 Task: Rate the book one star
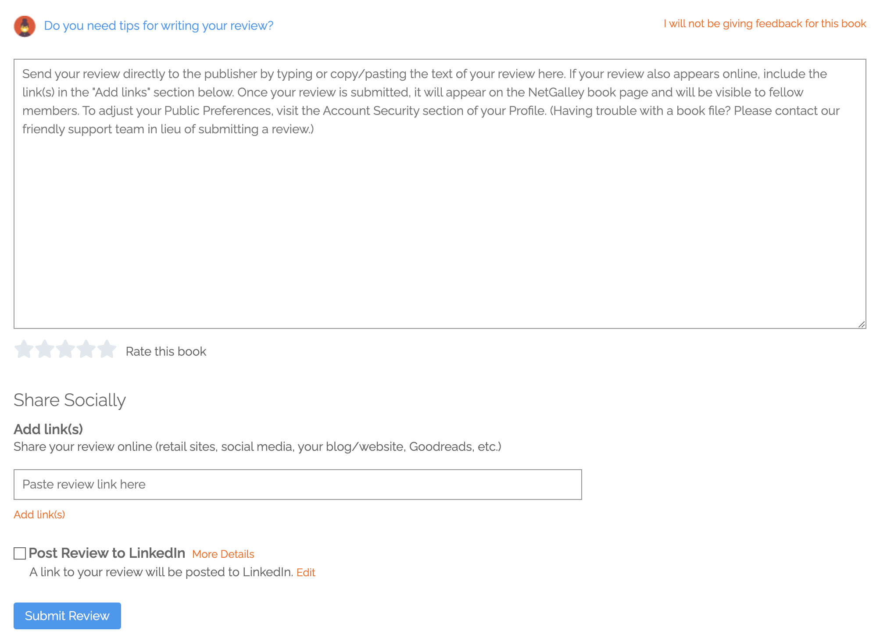(x=24, y=350)
